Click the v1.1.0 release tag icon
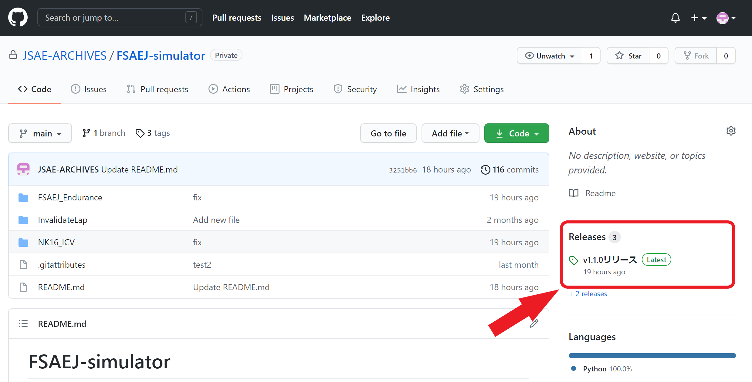The image size is (752, 382). click(x=574, y=260)
